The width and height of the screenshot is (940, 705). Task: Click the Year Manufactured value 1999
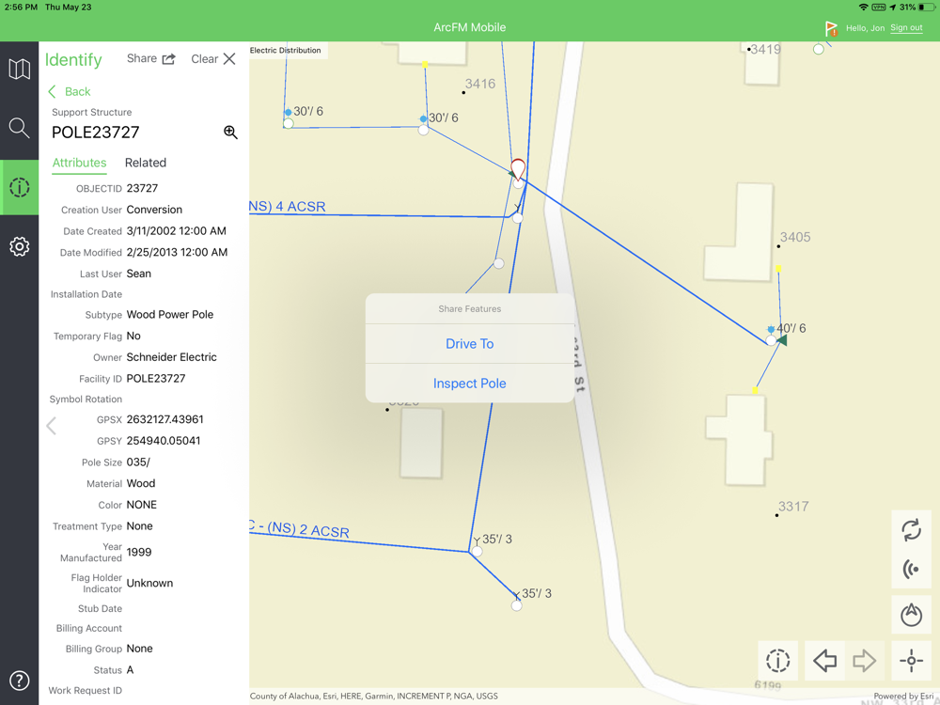pos(139,552)
